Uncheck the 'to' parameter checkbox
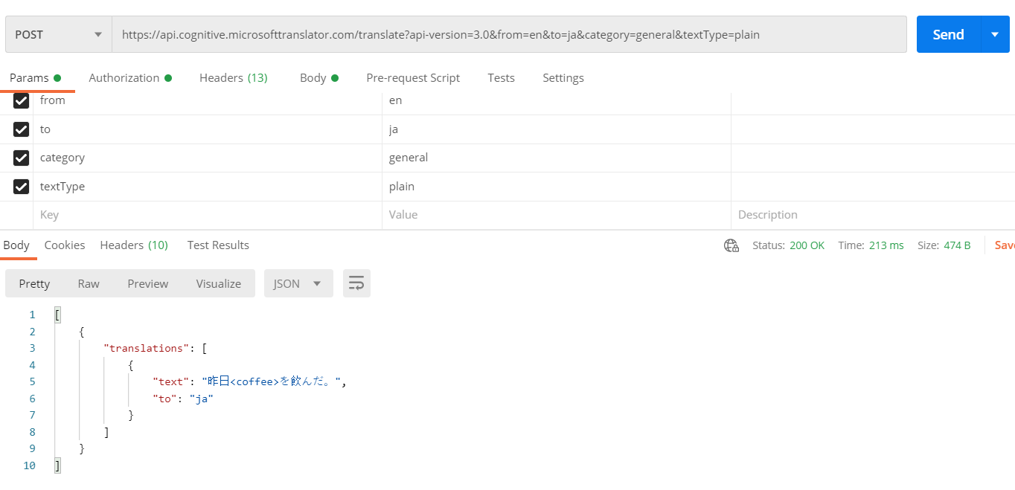1015x490 pixels. pos(21,129)
